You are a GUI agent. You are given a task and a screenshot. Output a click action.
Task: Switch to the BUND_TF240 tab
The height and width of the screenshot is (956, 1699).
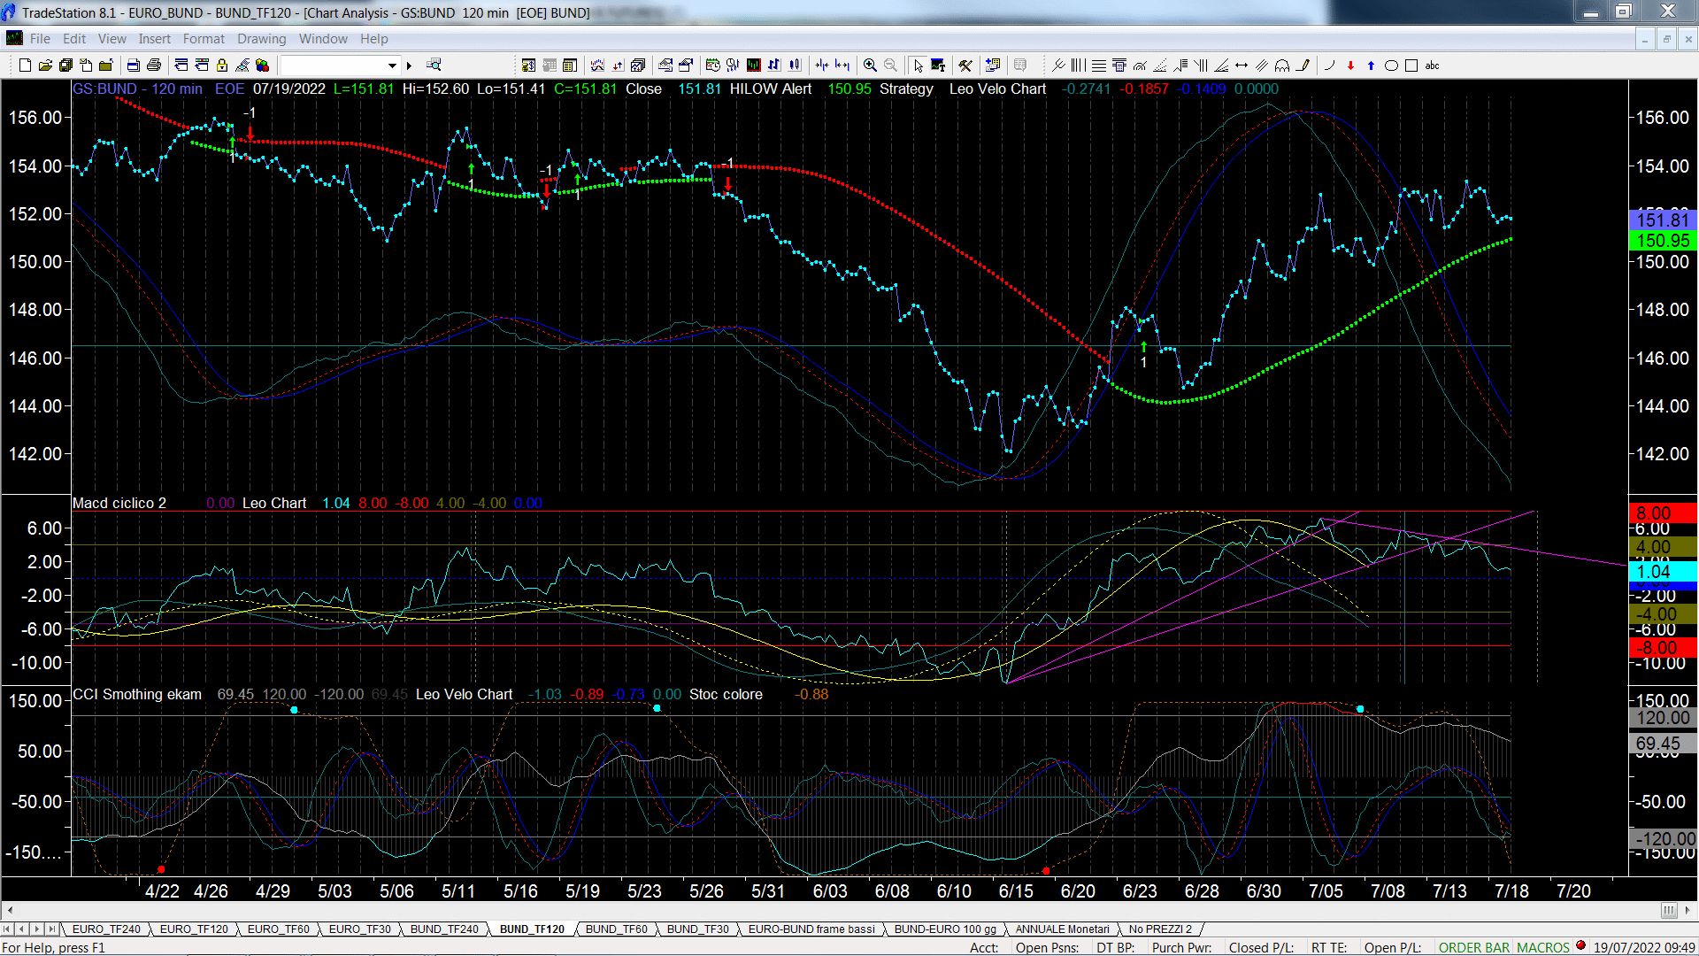click(x=444, y=929)
